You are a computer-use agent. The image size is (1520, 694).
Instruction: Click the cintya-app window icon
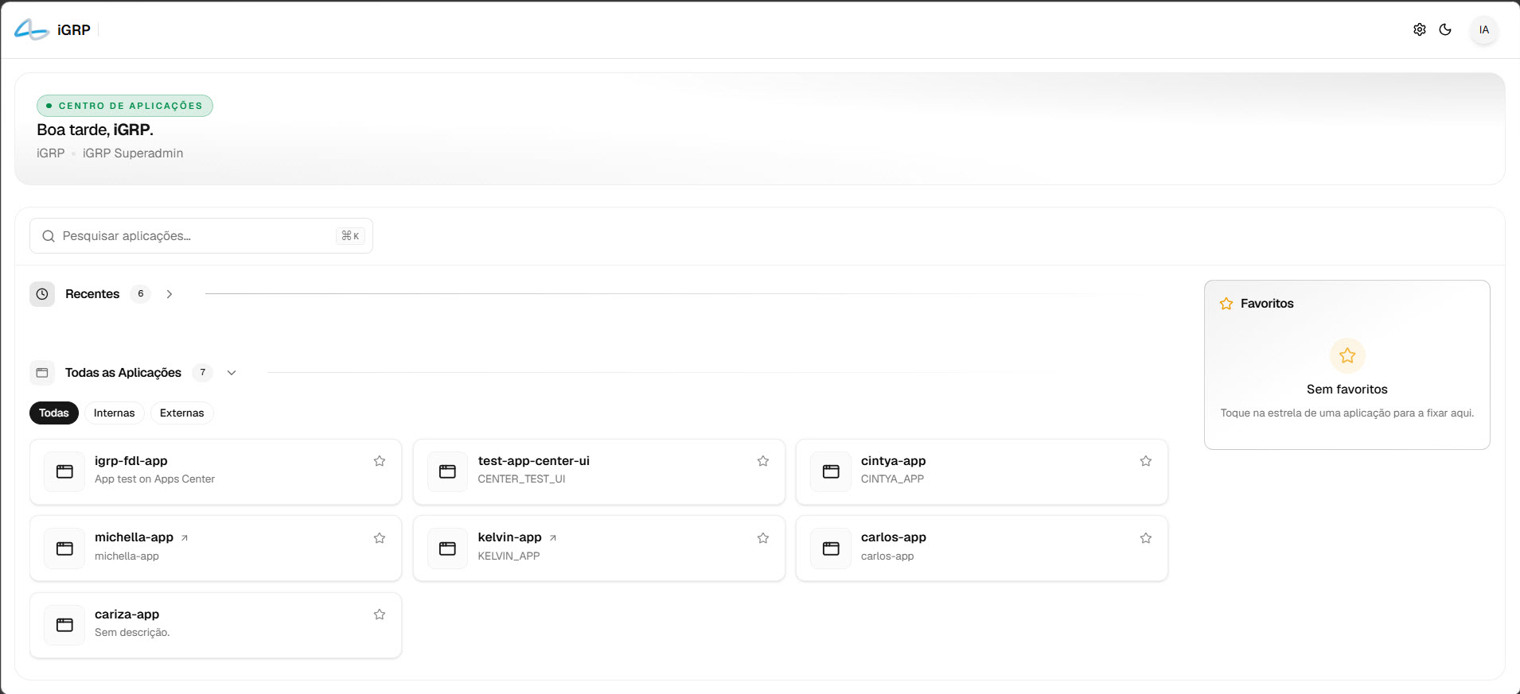point(831,471)
